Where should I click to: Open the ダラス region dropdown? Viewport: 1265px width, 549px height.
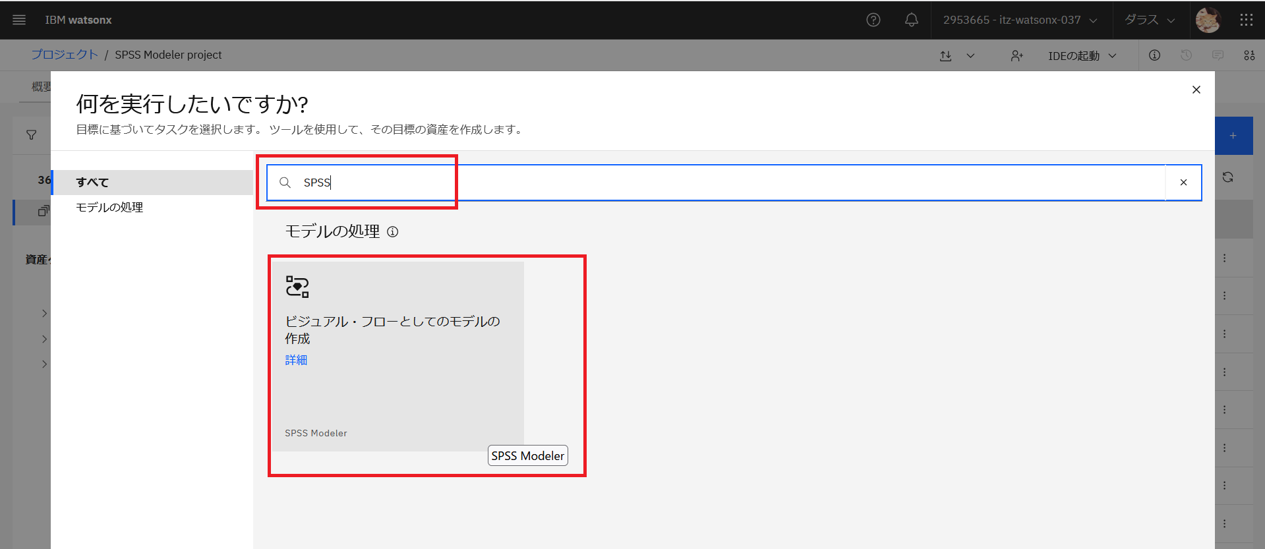(1150, 20)
